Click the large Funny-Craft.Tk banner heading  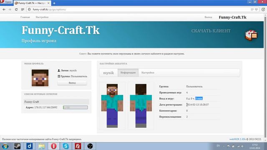pos(60,30)
